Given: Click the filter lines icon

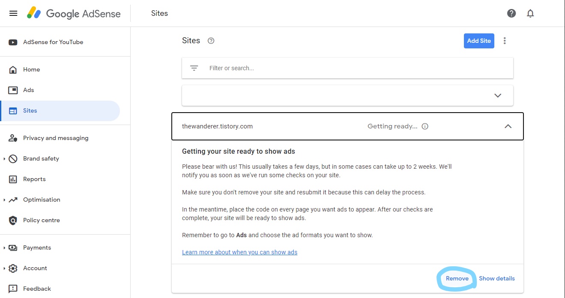Looking at the screenshot, I should (194, 68).
